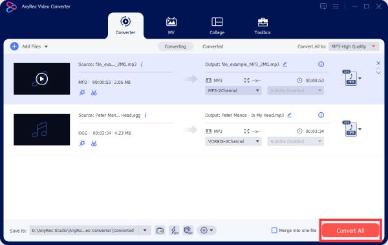Toggle the lightning hardware acceleration icon

coord(175,230)
